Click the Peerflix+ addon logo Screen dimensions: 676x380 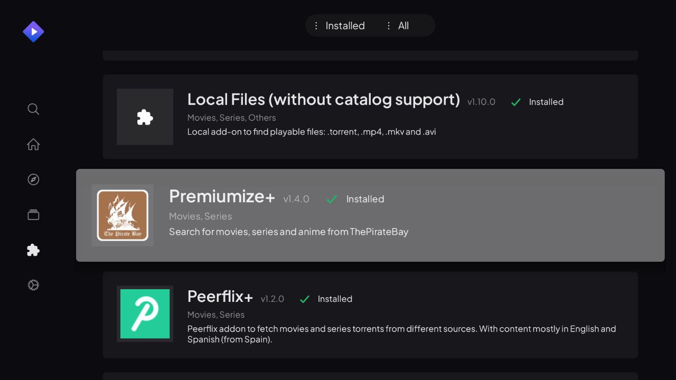point(145,313)
